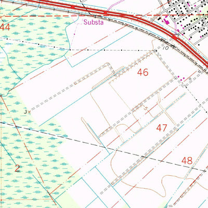The image size is (208, 208).
Task: Click the magenta 'Substa' label
Action: pos(94,22)
